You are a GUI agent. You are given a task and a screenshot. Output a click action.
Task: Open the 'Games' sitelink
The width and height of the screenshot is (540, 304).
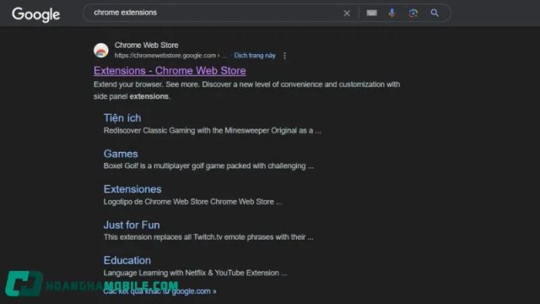point(120,154)
